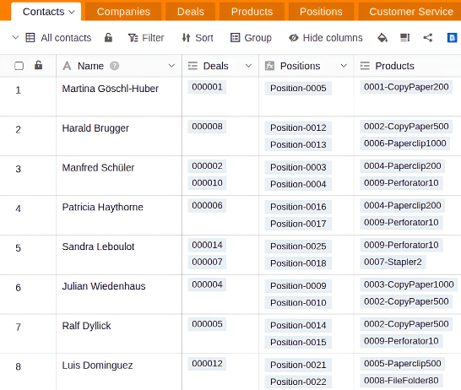Click product tag 0007-Stapler2
The image size is (461, 390).
pyautogui.click(x=393, y=262)
